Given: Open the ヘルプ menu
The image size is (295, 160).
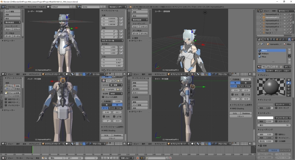Looking at the screenshot, I should click(x=41, y=7).
